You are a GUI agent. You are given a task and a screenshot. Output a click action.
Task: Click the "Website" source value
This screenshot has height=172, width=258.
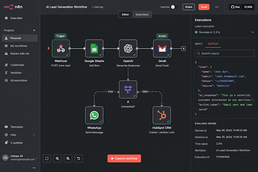pyautogui.click(x=223, y=86)
